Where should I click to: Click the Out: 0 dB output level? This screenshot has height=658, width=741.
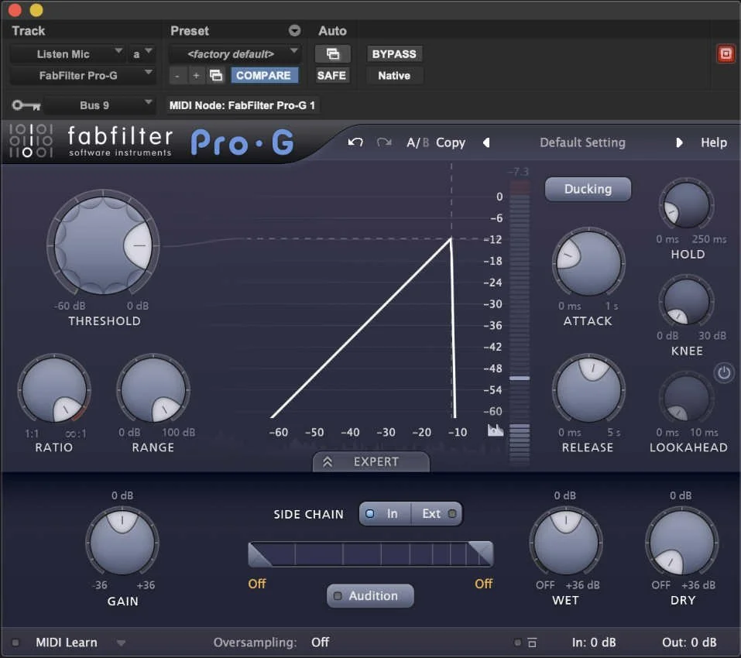tap(689, 643)
